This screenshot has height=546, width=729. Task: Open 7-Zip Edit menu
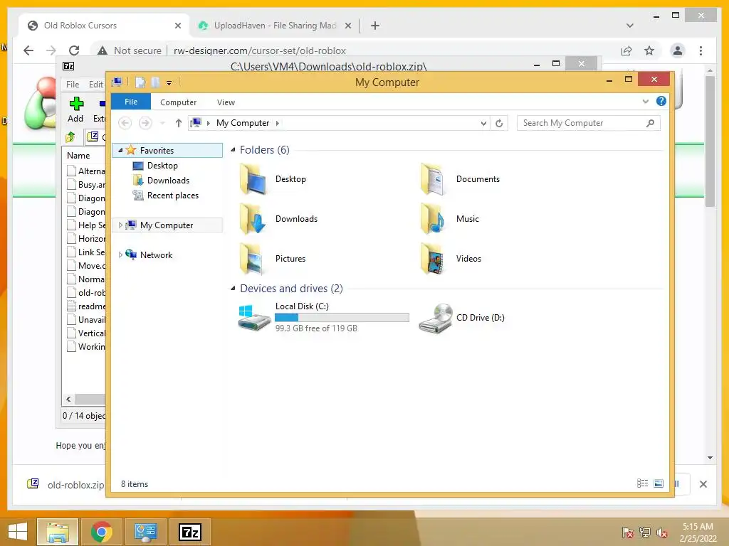[x=96, y=85]
